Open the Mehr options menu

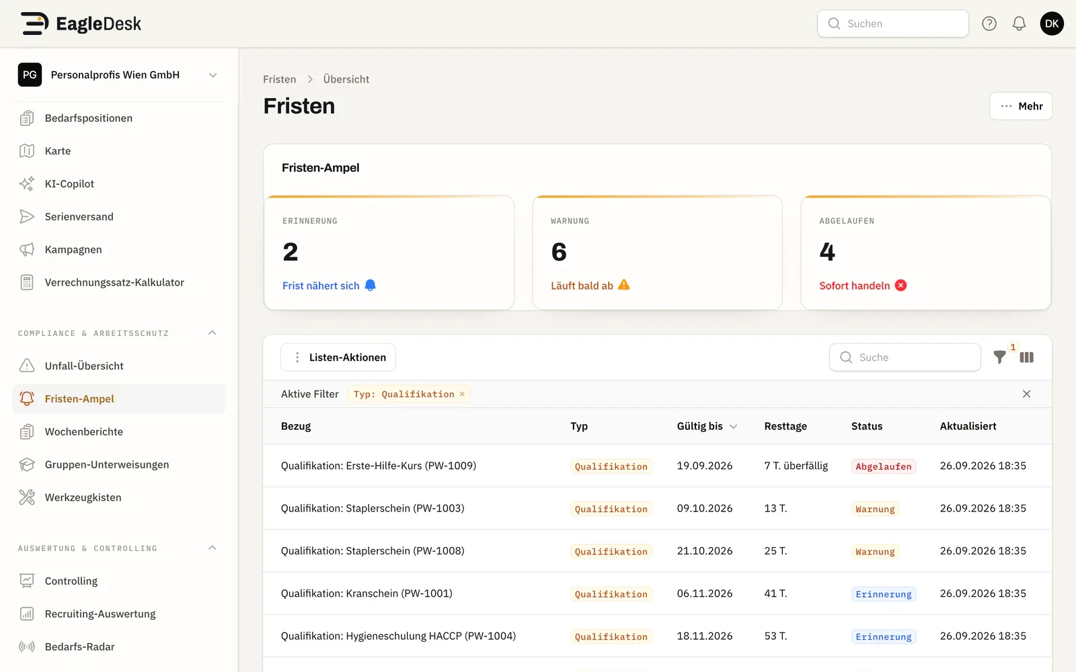[1021, 106]
